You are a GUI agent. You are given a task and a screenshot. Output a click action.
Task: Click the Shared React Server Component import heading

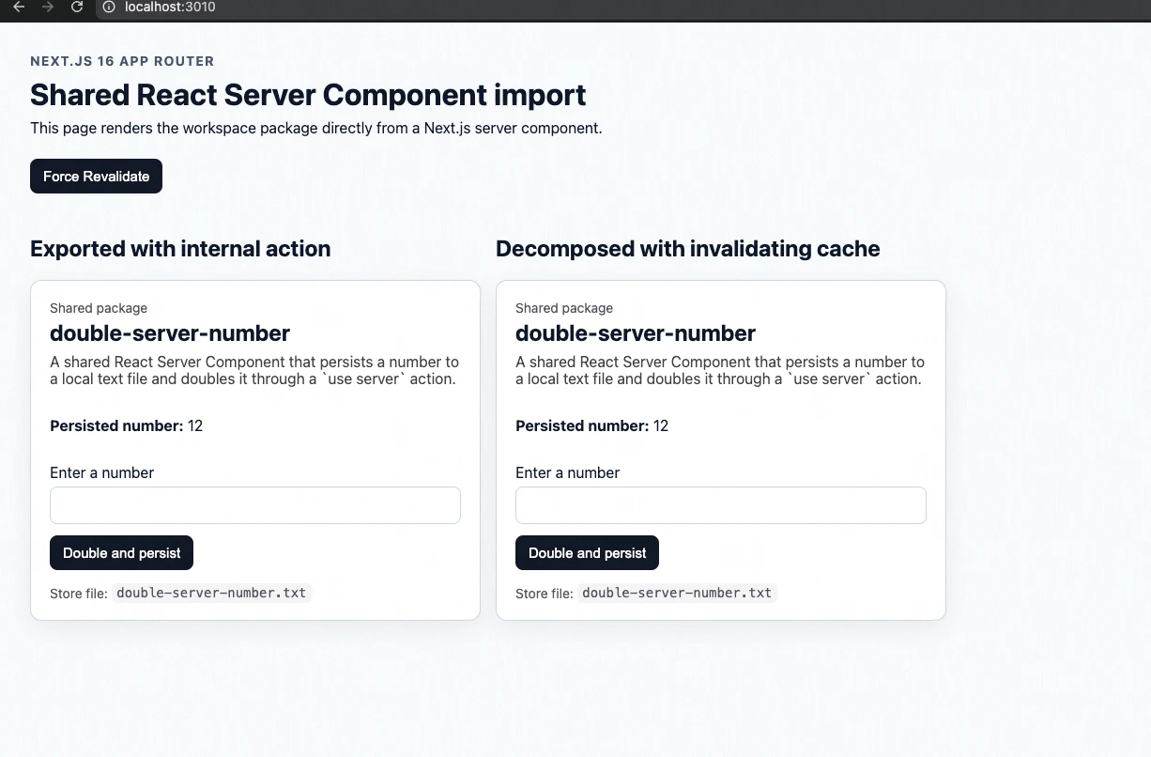click(x=308, y=95)
